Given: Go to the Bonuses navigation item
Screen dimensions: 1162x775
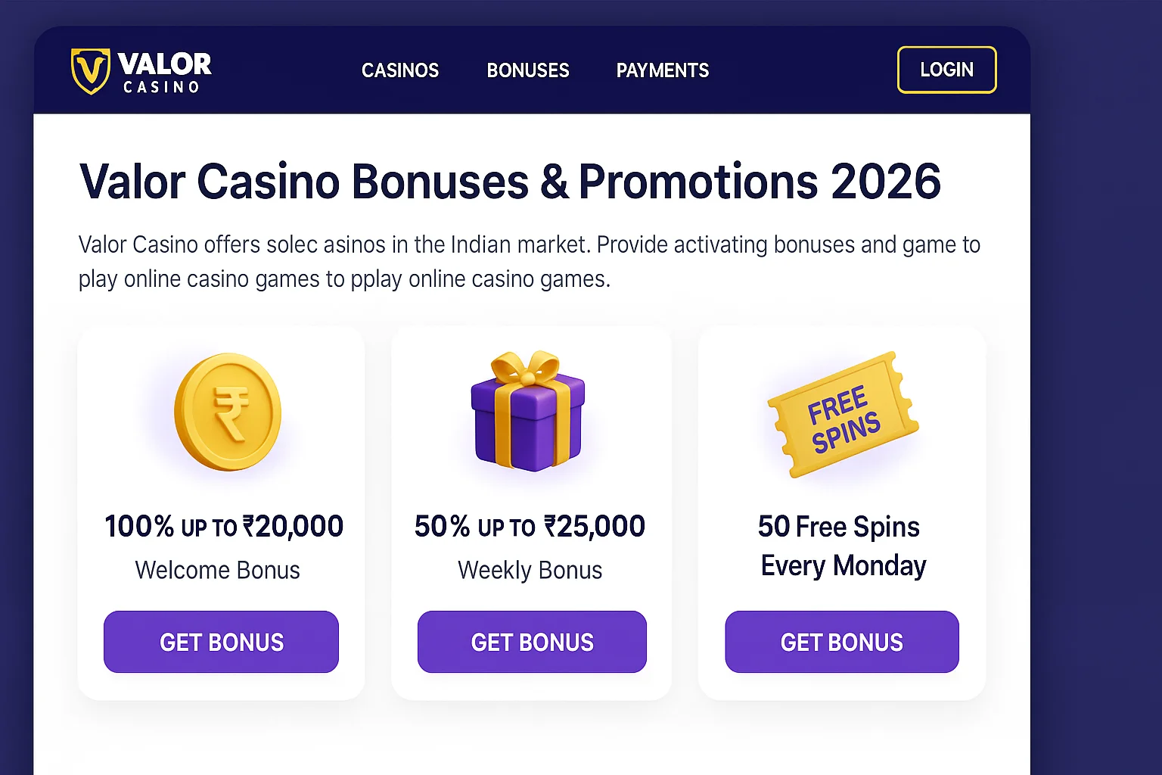Looking at the screenshot, I should tap(528, 70).
